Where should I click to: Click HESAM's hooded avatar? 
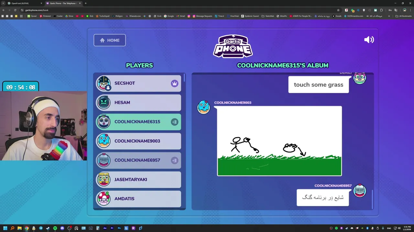pos(104,102)
